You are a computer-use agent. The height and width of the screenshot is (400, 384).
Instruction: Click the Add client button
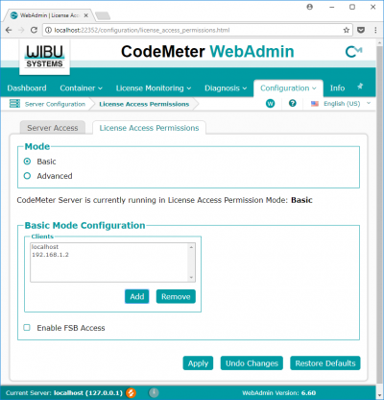click(137, 296)
